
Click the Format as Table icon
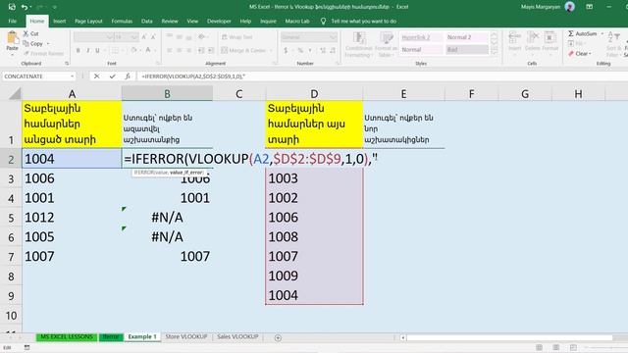tap(387, 38)
